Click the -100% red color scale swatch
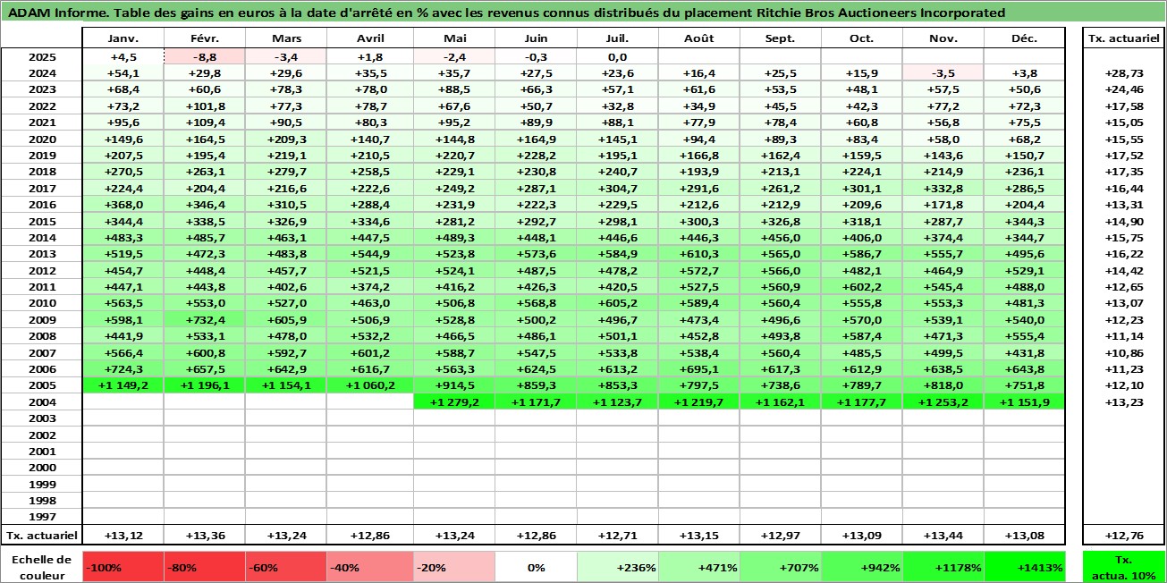Viewport: 1167px width, 583px height. [x=123, y=567]
